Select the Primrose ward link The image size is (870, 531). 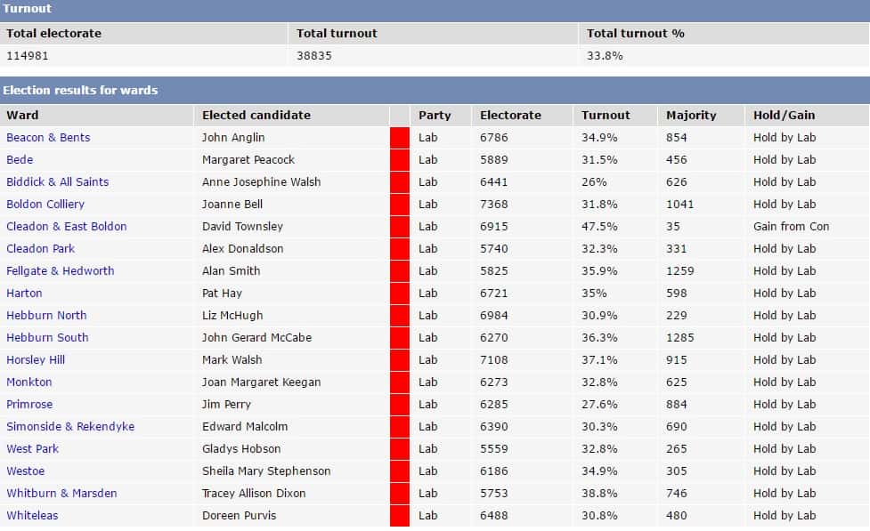29,404
